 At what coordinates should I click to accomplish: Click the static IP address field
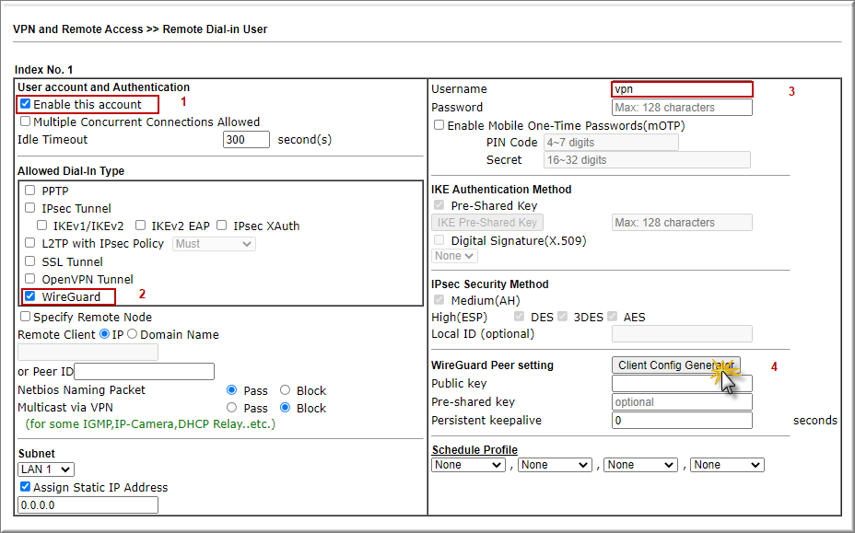click(x=88, y=504)
